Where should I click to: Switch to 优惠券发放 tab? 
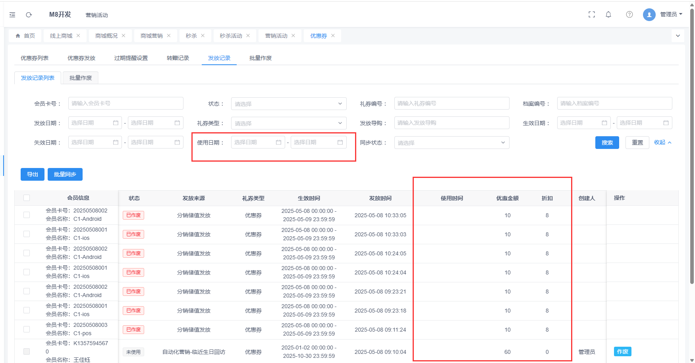[x=81, y=58]
